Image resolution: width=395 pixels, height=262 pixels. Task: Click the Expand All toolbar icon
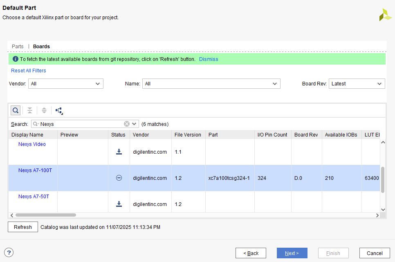[44, 110]
